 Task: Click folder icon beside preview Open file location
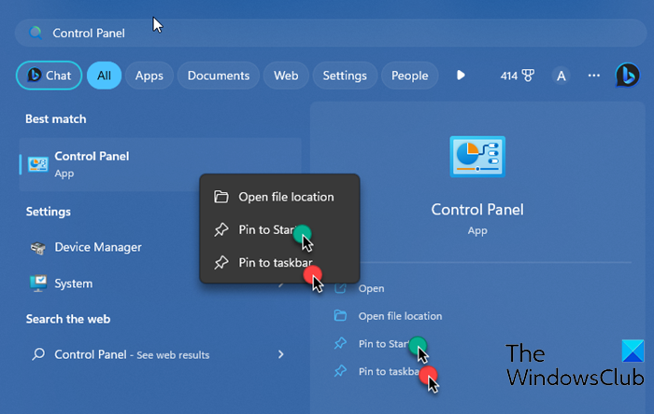[x=340, y=316]
